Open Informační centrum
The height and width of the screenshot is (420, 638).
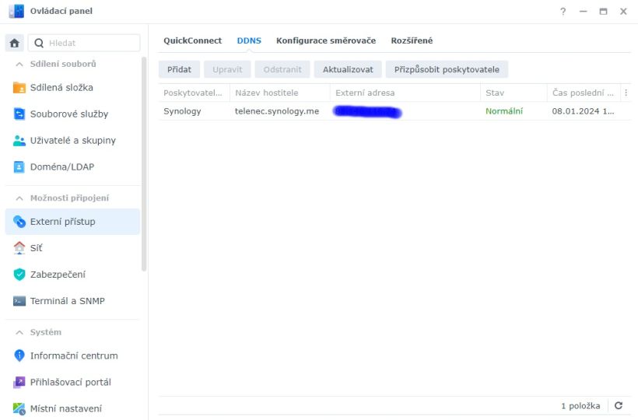[73, 356]
